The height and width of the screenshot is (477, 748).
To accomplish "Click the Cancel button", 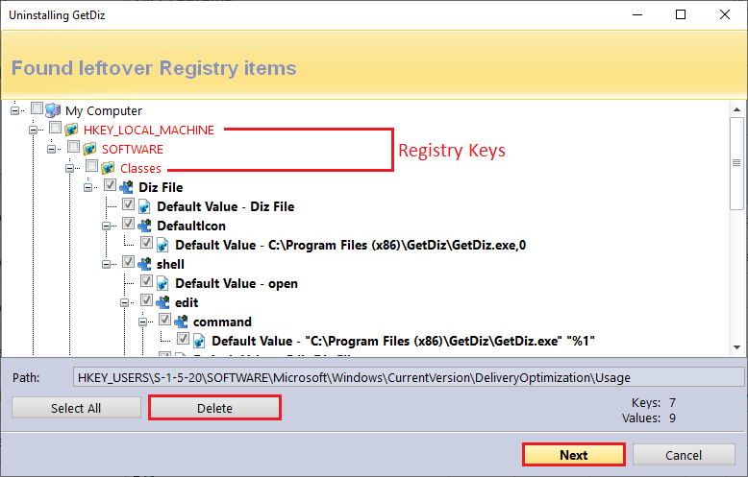I will pyautogui.click(x=684, y=455).
